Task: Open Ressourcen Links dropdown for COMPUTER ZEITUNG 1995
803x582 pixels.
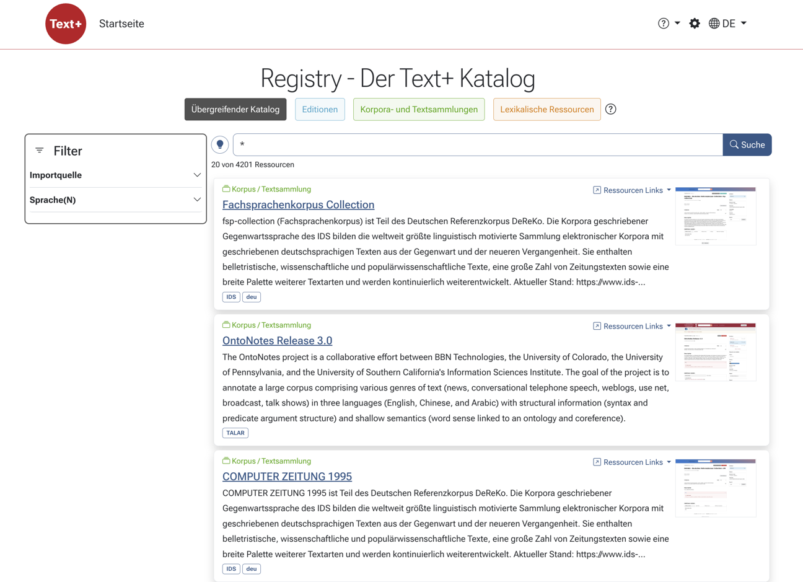Action: tap(632, 462)
